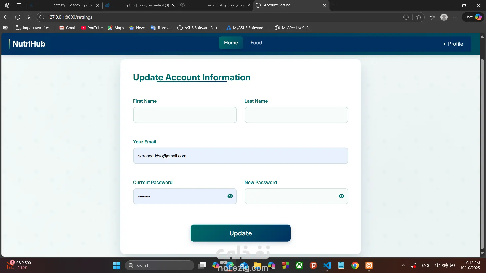The image size is (486, 273).
Task: Add page to favorites star icon
Action: (x=419, y=17)
